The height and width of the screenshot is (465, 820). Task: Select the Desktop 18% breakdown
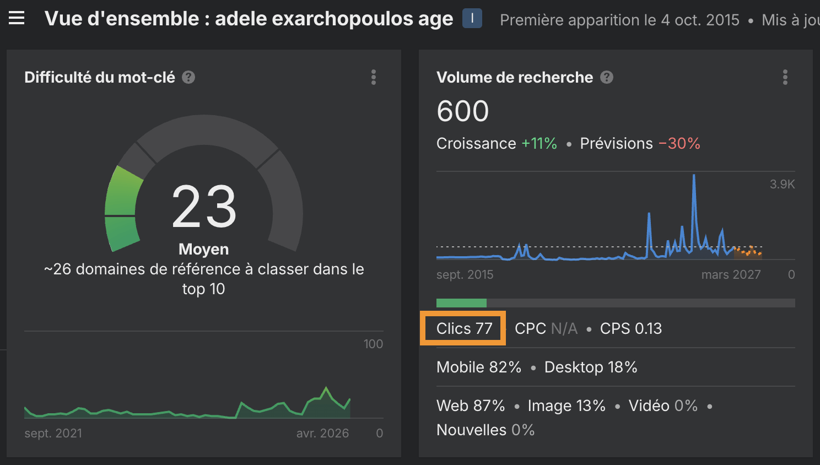click(590, 367)
